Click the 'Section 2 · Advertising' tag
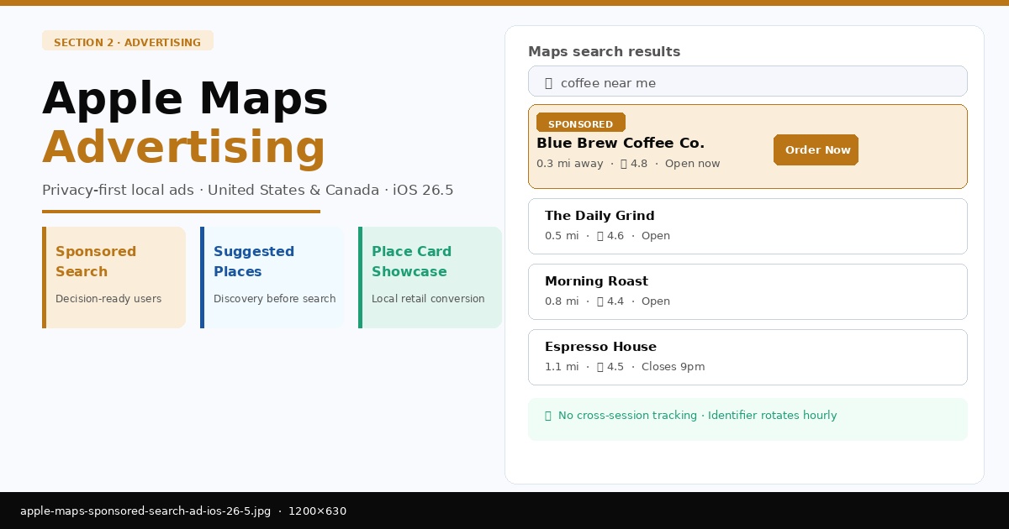 pos(128,42)
